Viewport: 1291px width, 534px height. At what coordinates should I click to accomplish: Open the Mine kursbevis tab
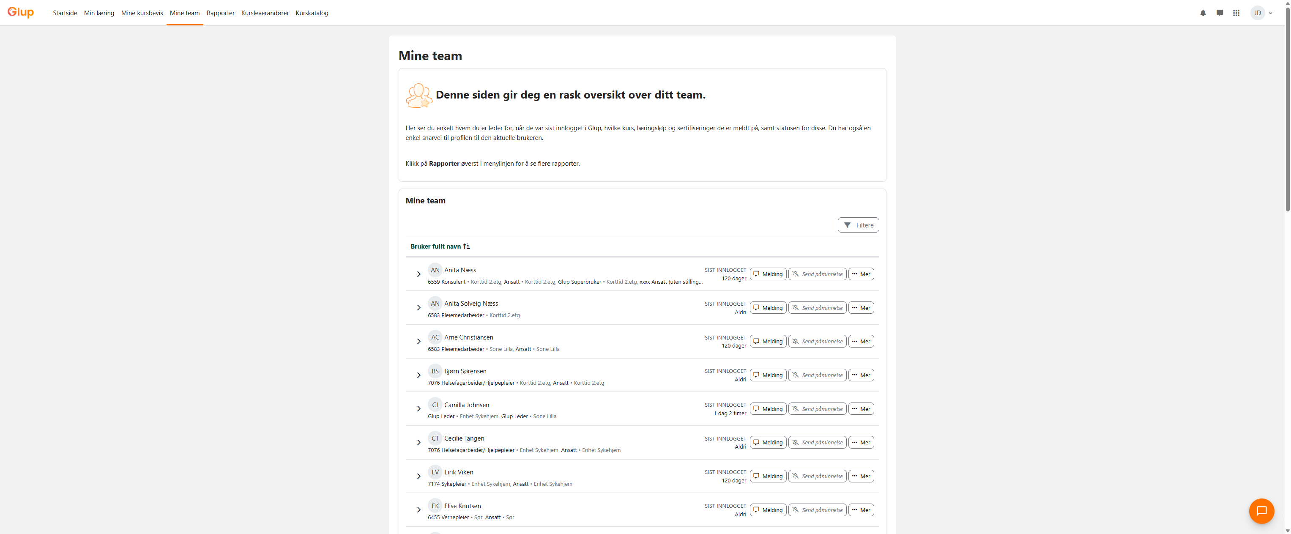(x=142, y=13)
